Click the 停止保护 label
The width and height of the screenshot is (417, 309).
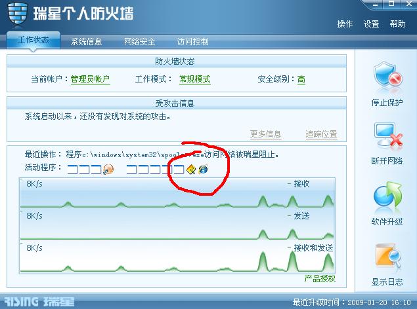[x=387, y=102]
